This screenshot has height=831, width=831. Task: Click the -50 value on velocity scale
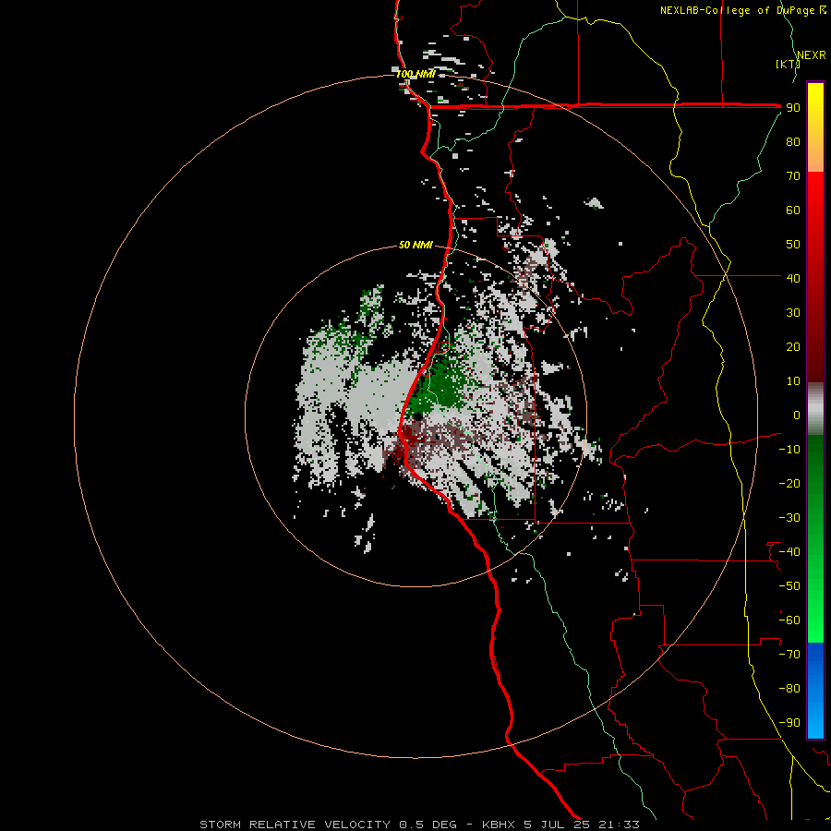789,585
